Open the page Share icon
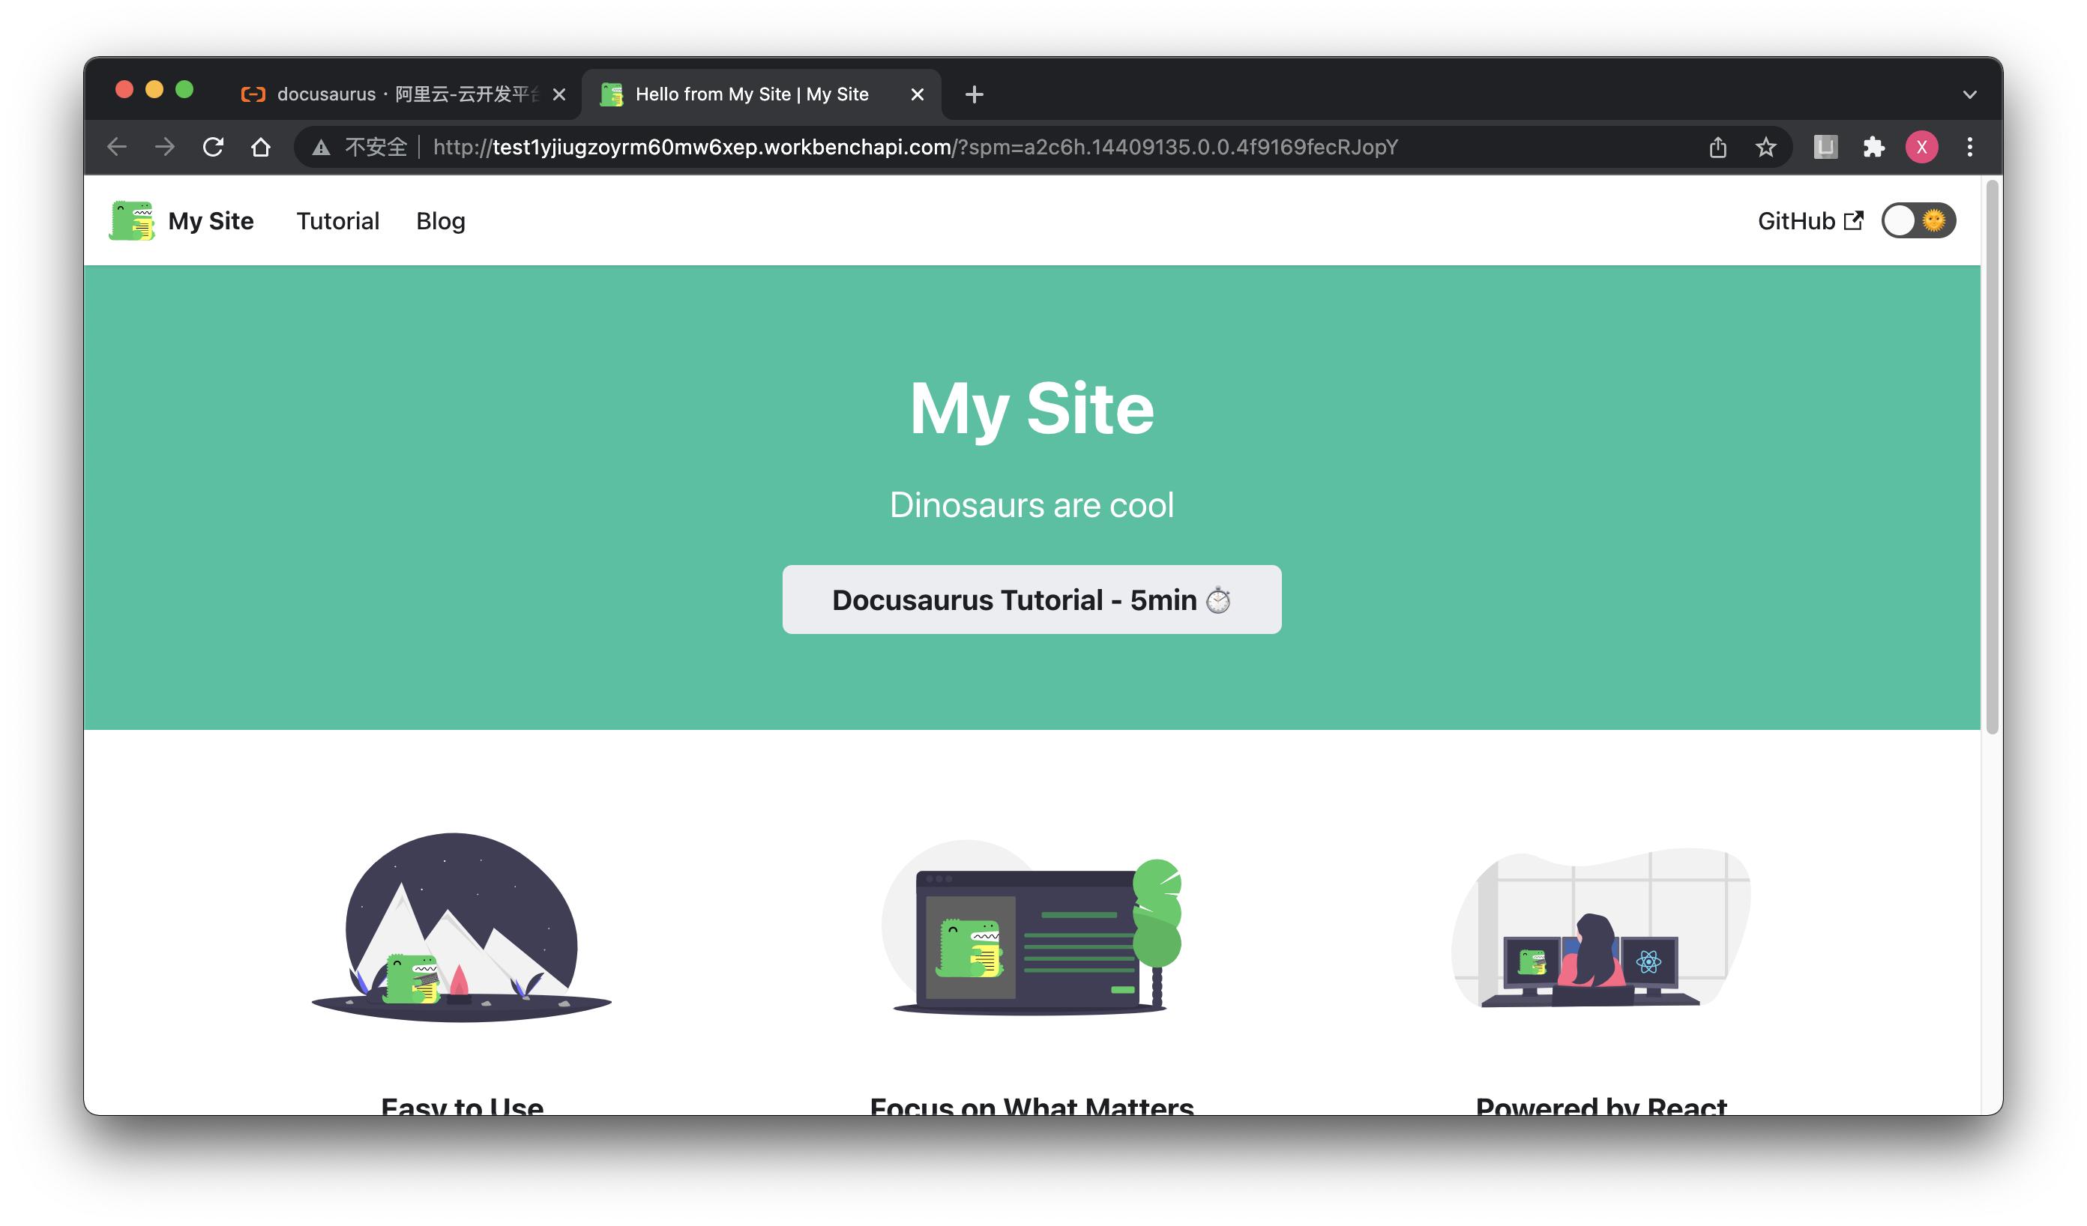 pos(1717,148)
